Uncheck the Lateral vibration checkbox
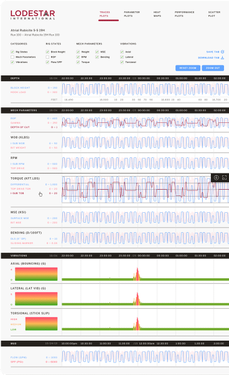This screenshot has width=229, height=375. pyautogui.click(x=122, y=57)
